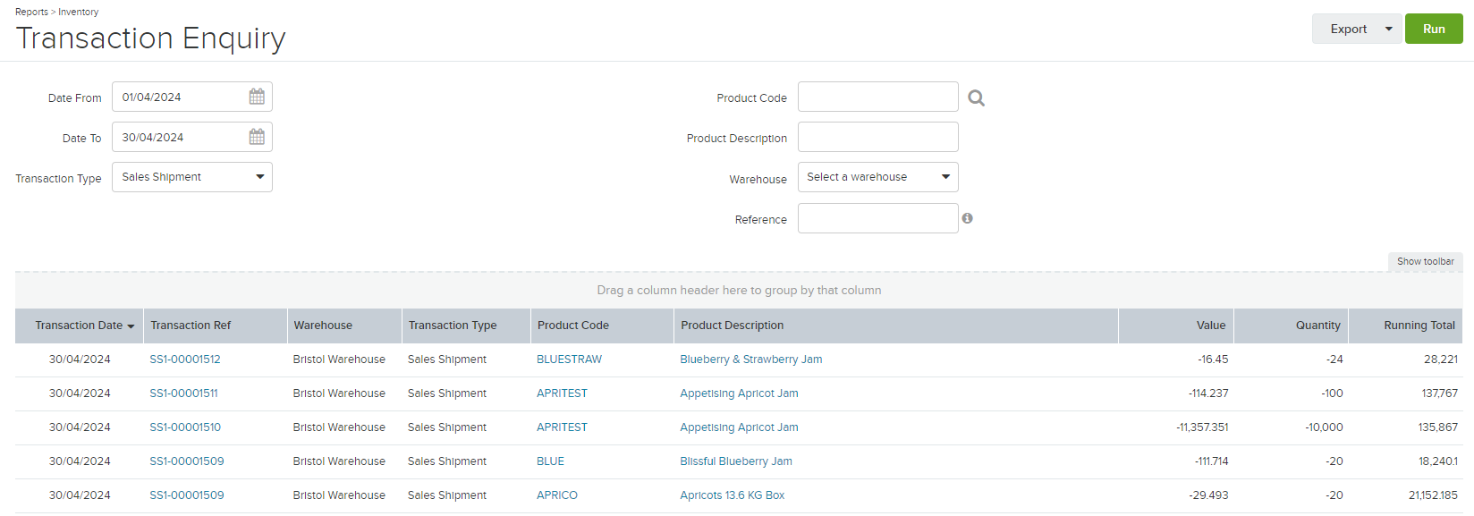This screenshot has width=1474, height=516.
Task: Go to Reports in the breadcrumb
Action: [x=31, y=12]
